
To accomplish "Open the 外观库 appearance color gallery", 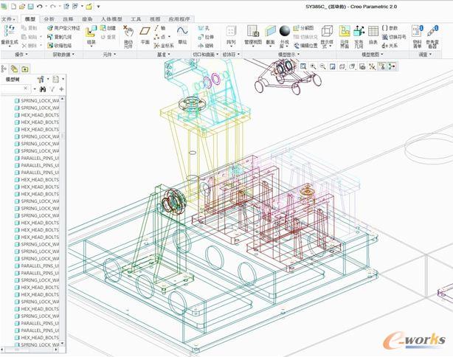I will [285, 32].
